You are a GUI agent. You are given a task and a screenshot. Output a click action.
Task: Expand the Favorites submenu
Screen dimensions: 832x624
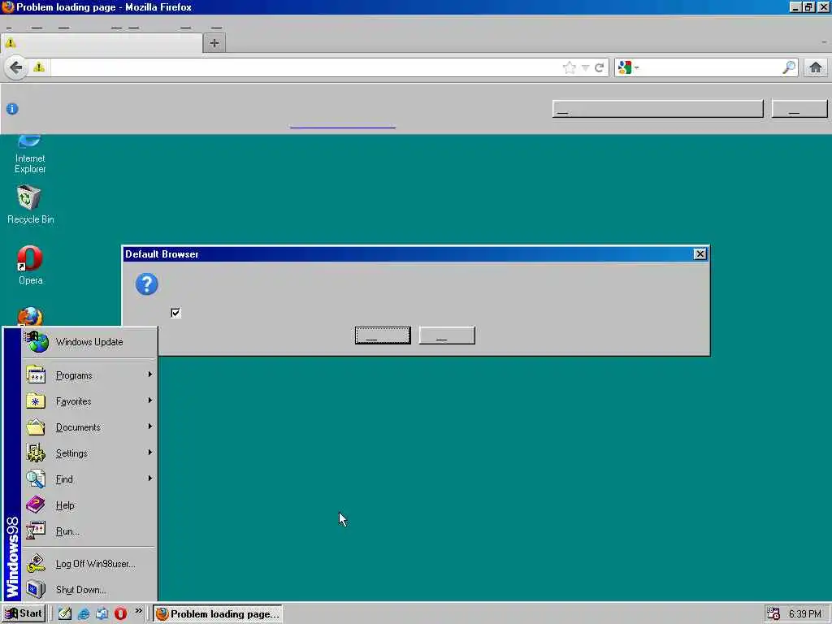point(89,401)
